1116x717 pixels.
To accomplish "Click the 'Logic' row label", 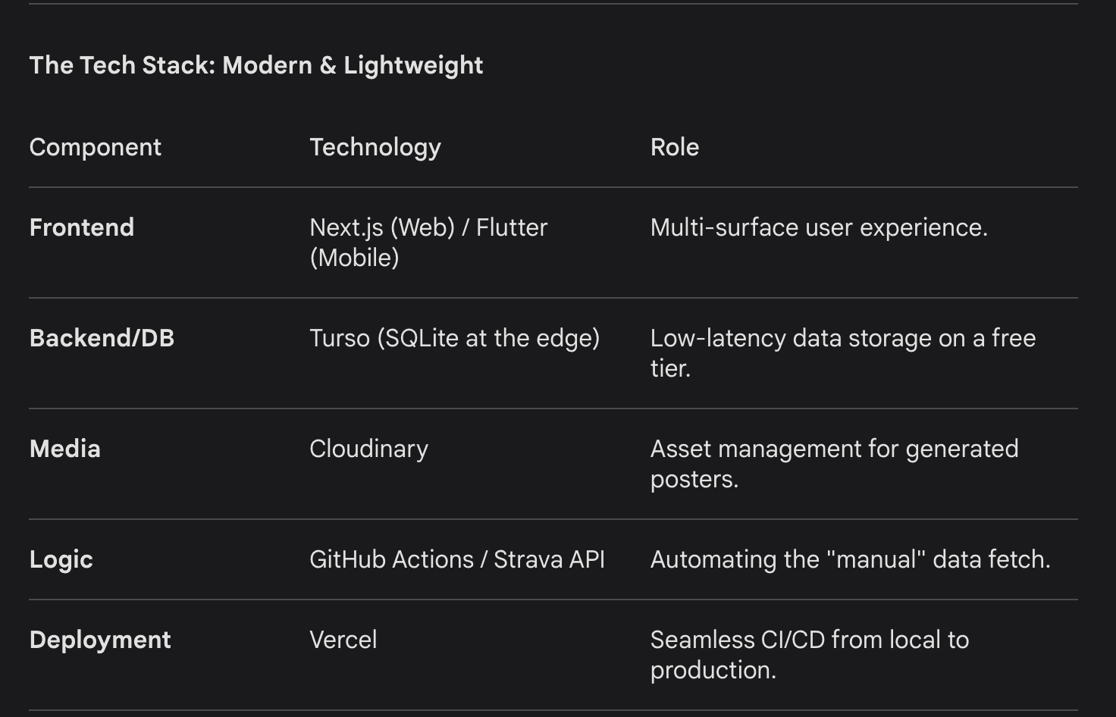I will pyautogui.click(x=61, y=559).
